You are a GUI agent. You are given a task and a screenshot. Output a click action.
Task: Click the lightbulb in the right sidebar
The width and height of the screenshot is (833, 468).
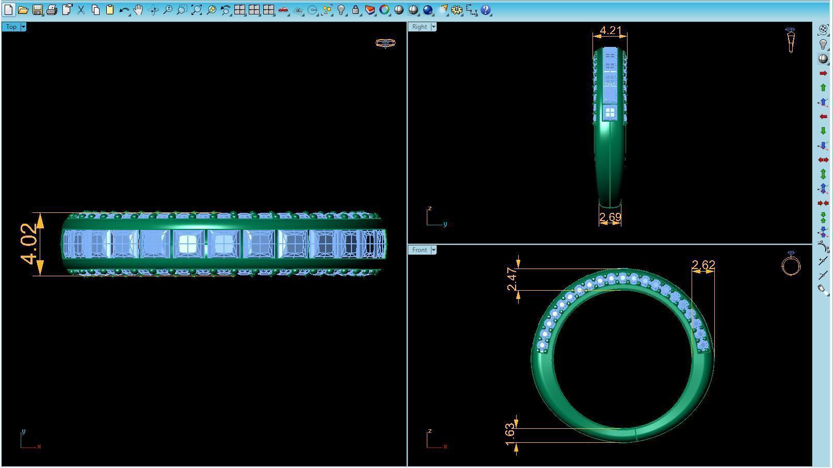pyautogui.click(x=823, y=44)
